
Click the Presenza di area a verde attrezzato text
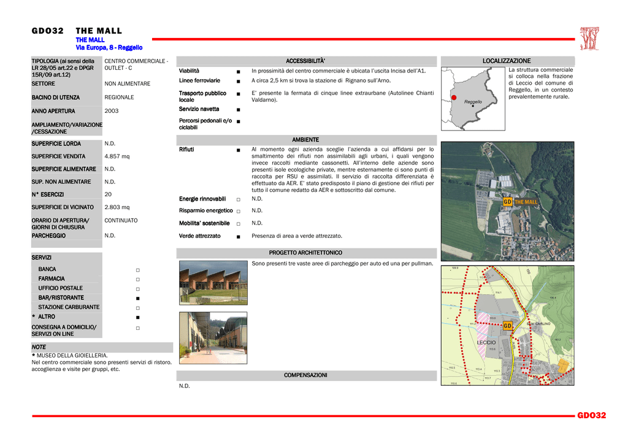tap(297, 236)
